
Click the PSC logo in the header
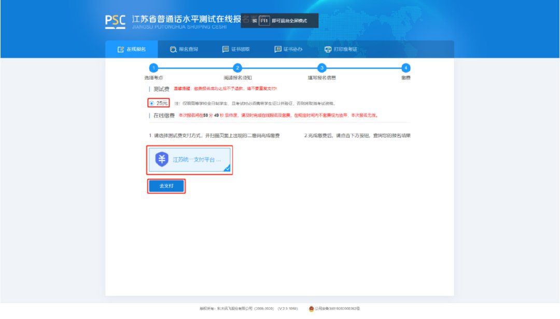[x=115, y=21]
